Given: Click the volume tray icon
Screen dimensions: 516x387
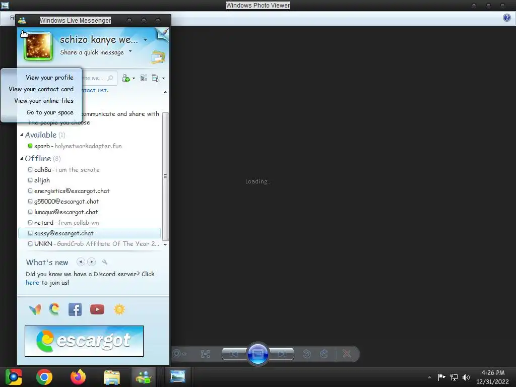Looking at the screenshot, I should pos(466,377).
